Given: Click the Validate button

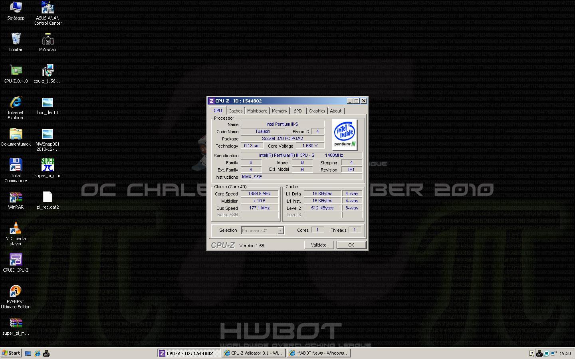Looking at the screenshot, I should click(x=319, y=245).
